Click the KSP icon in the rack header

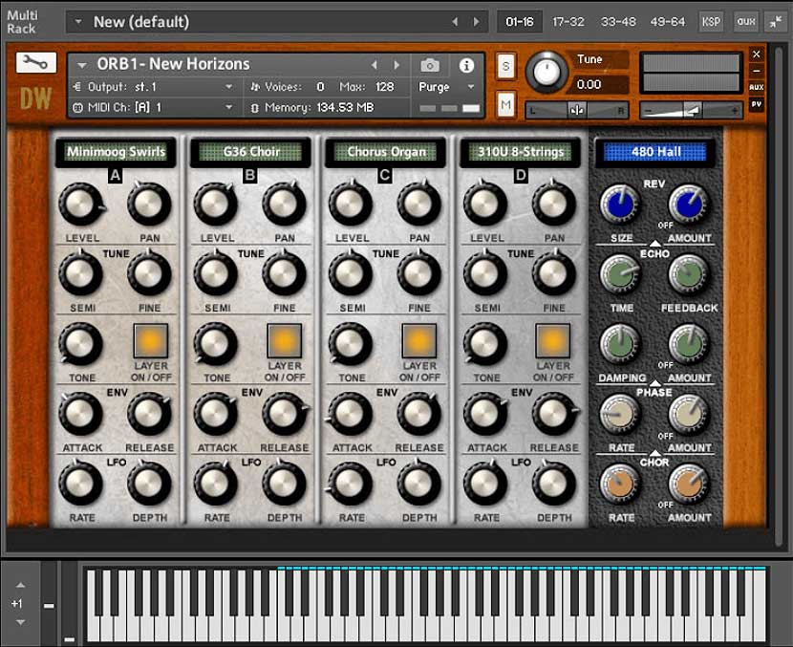tap(711, 20)
